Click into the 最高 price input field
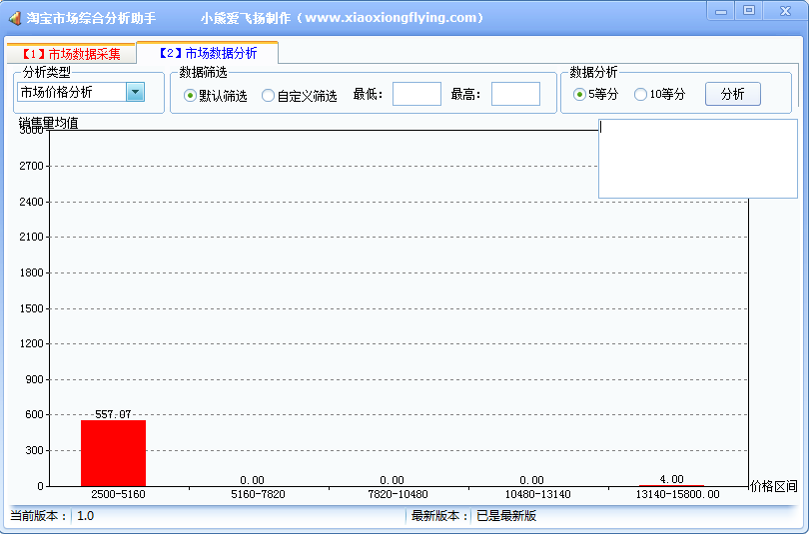The width and height of the screenshot is (809, 534). point(515,94)
